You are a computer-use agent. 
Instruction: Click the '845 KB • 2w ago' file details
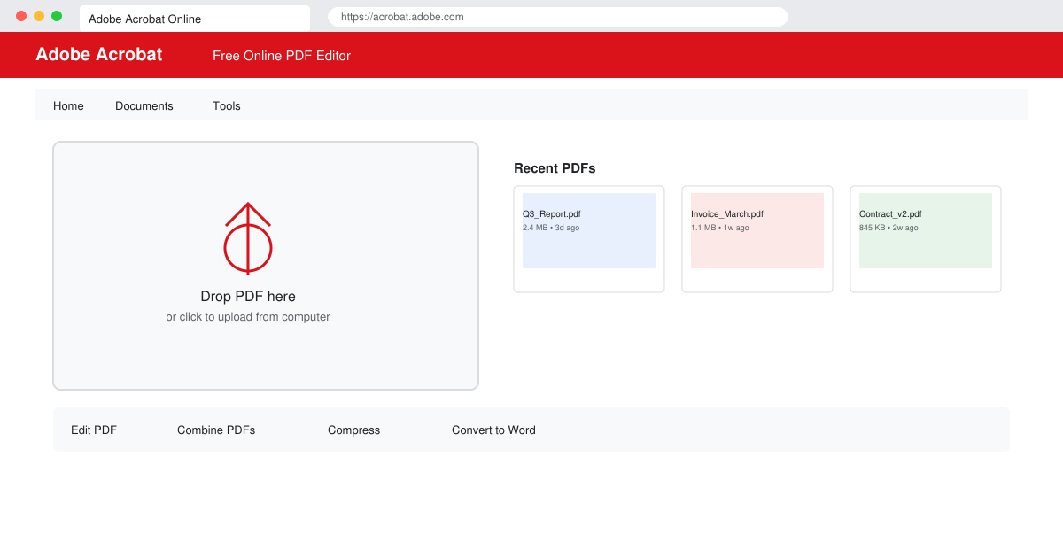tap(888, 228)
